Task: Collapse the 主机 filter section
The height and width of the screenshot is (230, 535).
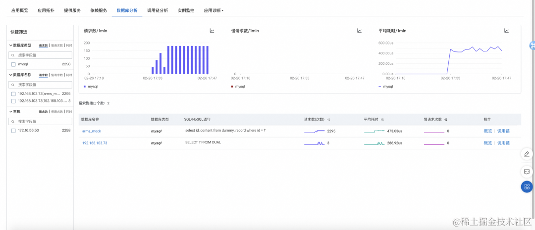Action: pos(10,111)
